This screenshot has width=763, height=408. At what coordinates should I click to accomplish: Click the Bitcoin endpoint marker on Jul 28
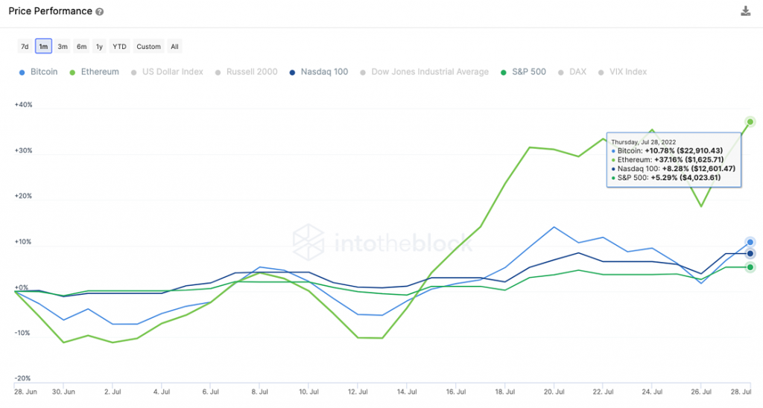(750, 242)
